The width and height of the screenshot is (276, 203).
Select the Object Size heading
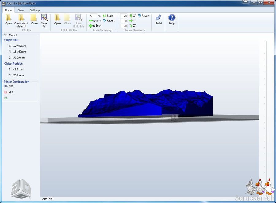(x=11, y=40)
